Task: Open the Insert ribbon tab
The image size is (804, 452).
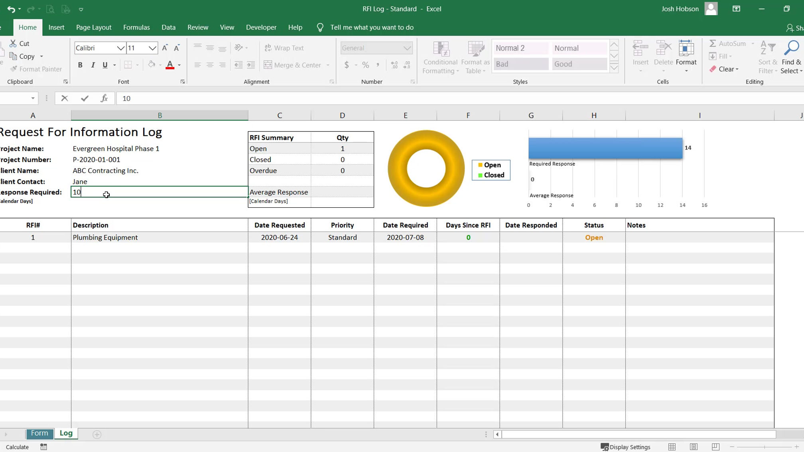Action: [56, 28]
